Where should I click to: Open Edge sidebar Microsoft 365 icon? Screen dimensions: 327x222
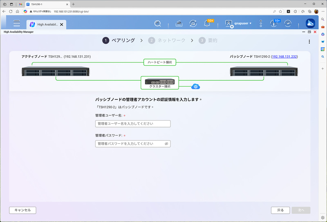[323, 34]
